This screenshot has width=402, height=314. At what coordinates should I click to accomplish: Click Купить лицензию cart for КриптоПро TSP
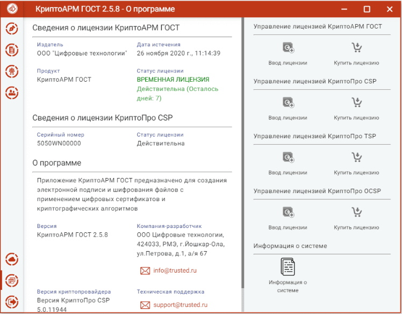click(x=357, y=157)
